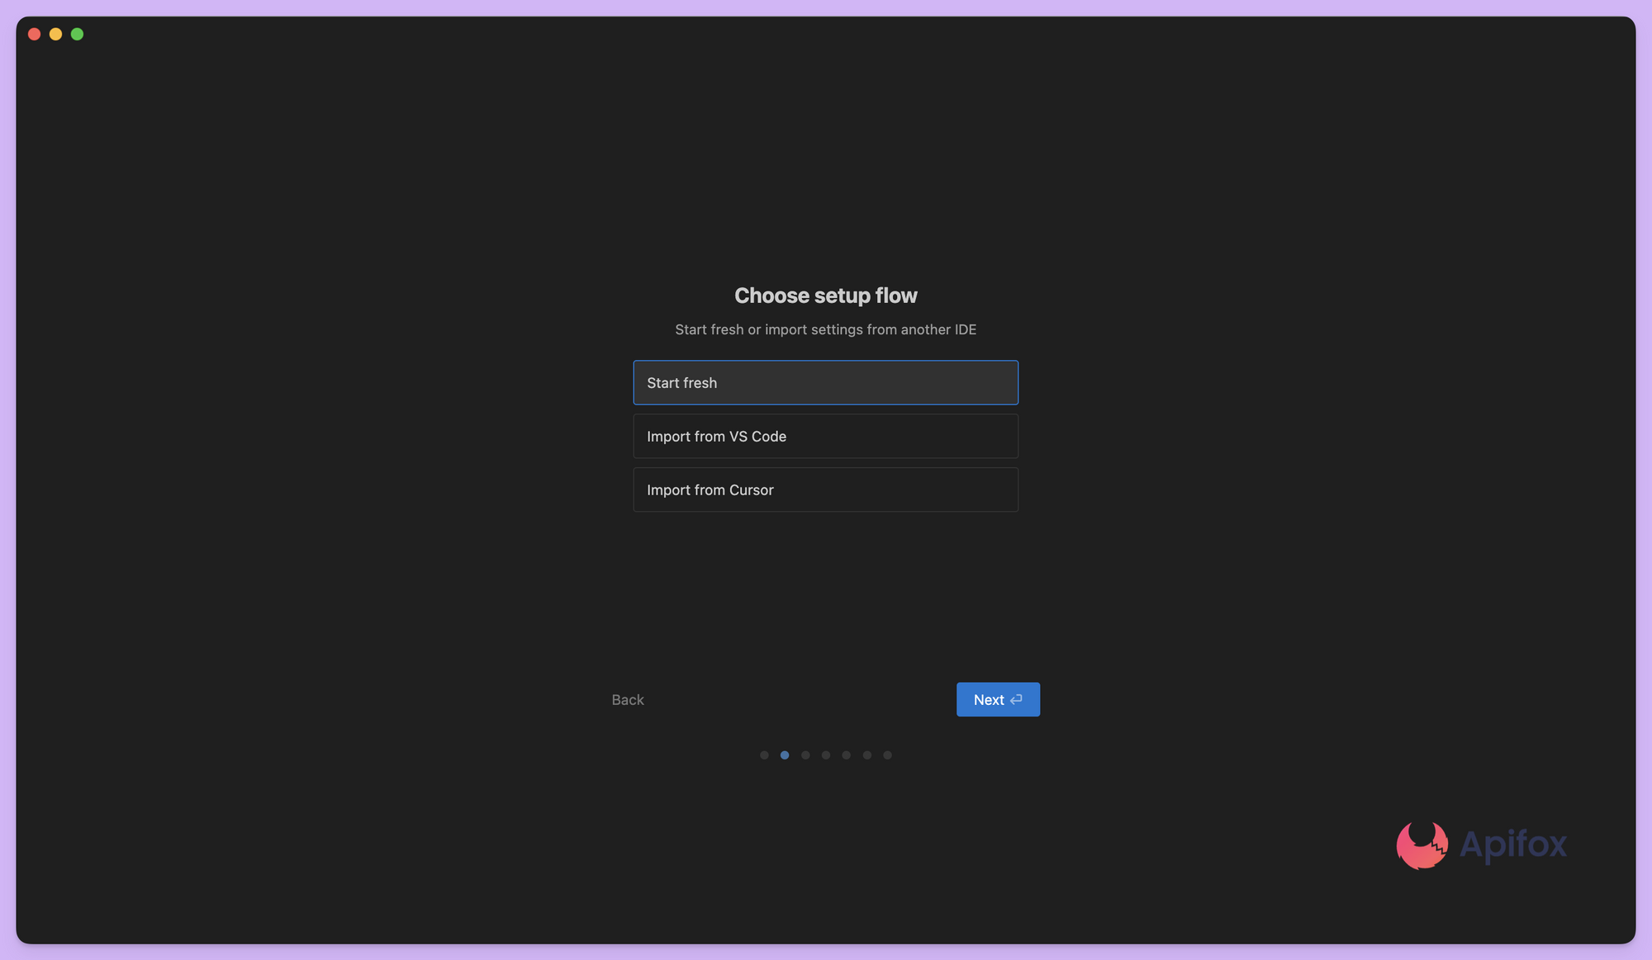Image resolution: width=1652 pixels, height=960 pixels.
Task: Click the highlighted second step dot
Action: (x=785, y=754)
